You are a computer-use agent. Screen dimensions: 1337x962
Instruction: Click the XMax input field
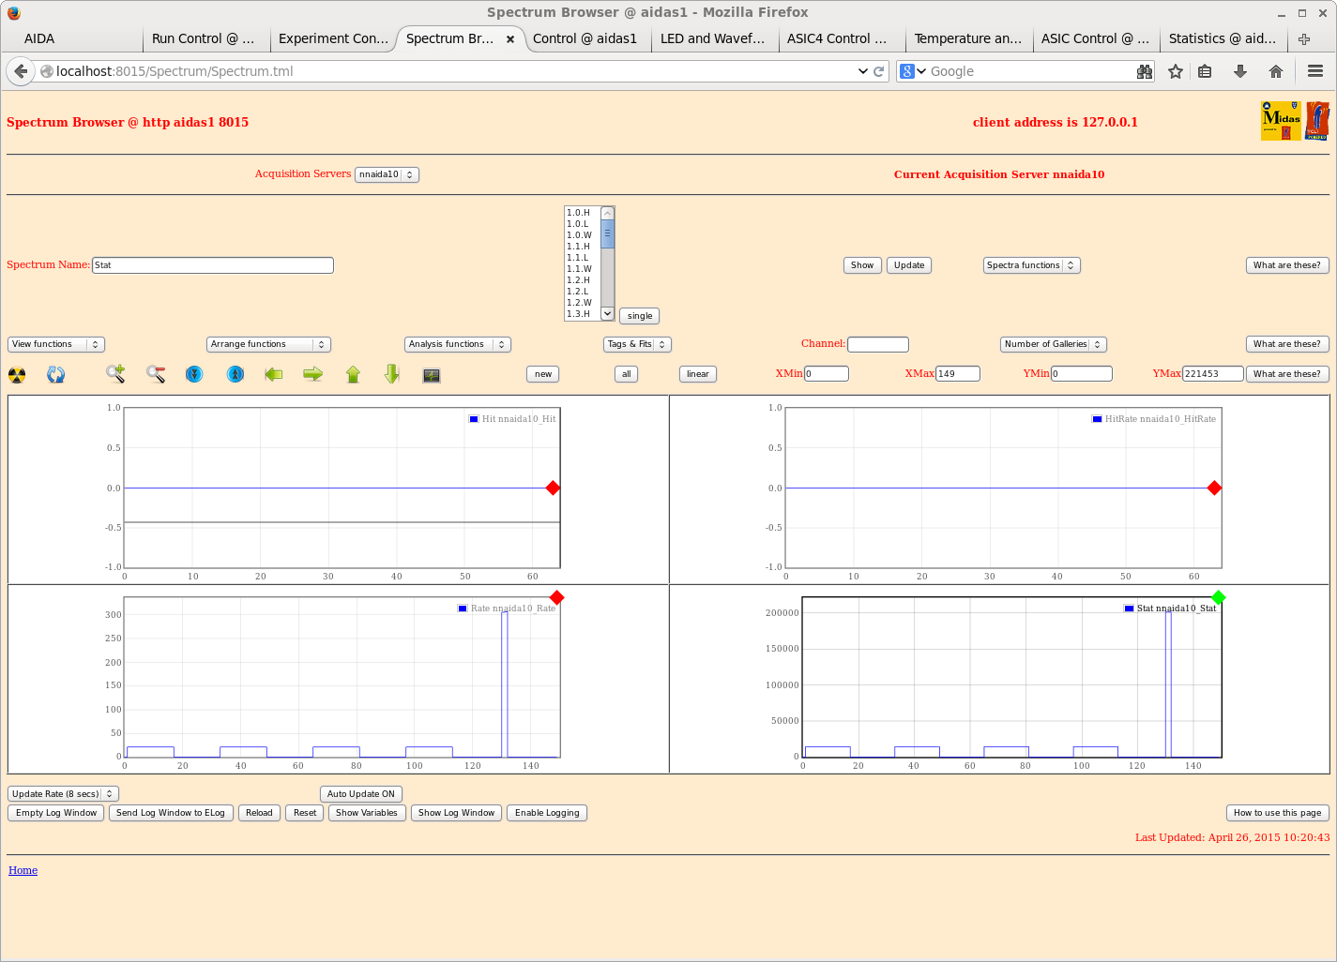(958, 373)
